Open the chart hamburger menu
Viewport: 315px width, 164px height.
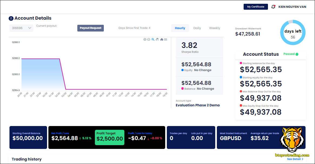point(165,40)
